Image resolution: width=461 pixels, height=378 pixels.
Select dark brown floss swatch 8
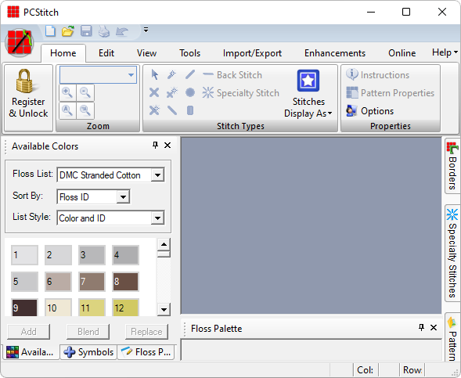click(x=125, y=282)
